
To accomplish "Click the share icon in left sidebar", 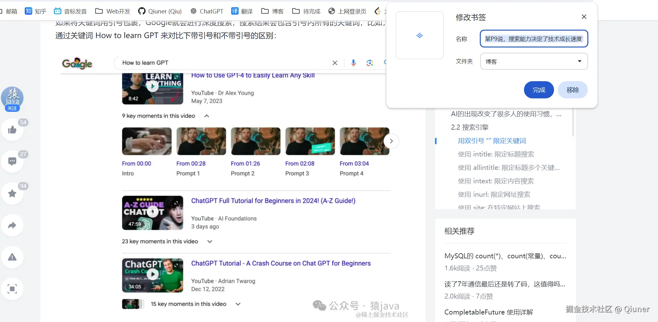I will 12,225.
